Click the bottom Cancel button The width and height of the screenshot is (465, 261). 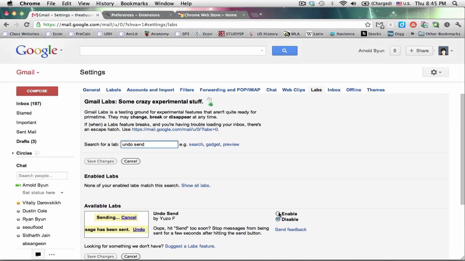coord(131,256)
